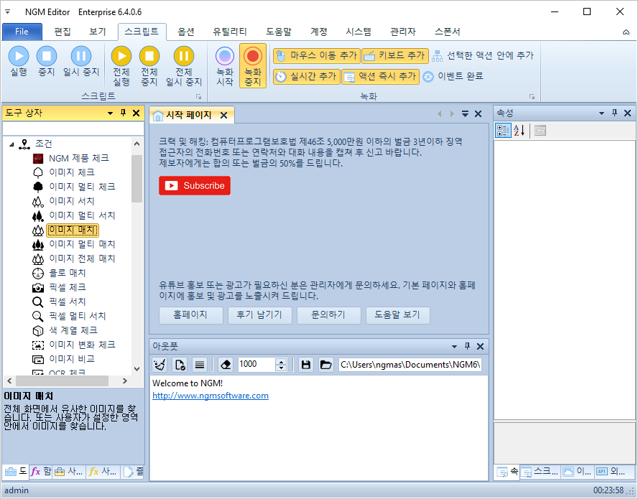Screen dimensions: 638x499
Task: Select 이미지 변화 체크 item
Action: tap(82, 345)
